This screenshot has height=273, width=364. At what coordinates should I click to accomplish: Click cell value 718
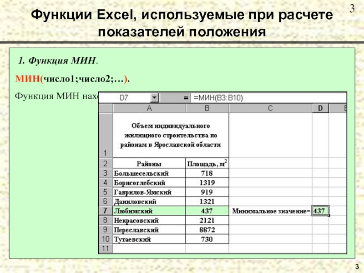coord(207,173)
